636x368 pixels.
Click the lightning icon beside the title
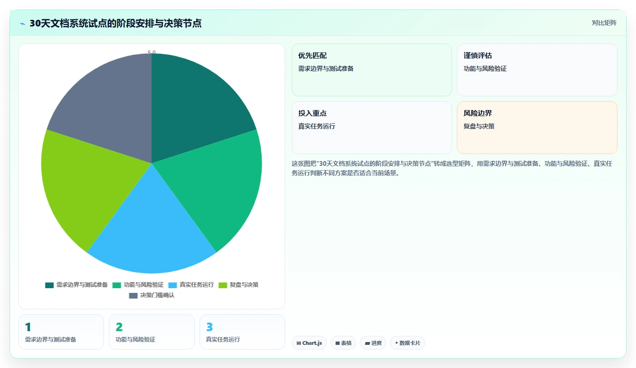(x=23, y=23)
